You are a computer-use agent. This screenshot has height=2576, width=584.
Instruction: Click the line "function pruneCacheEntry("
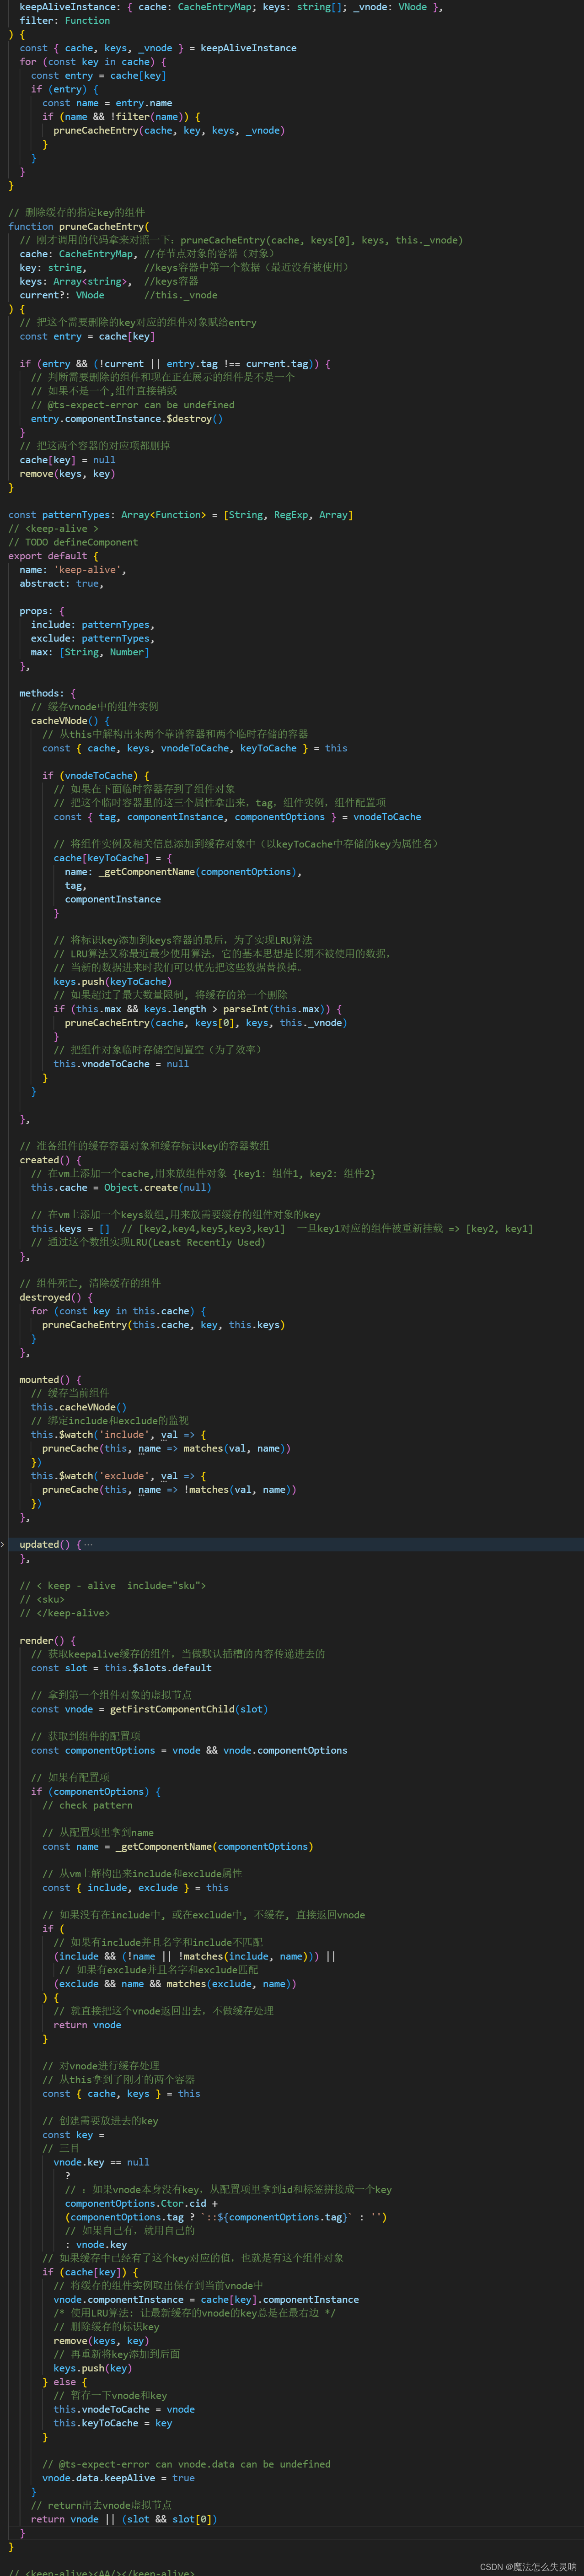coord(78,226)
